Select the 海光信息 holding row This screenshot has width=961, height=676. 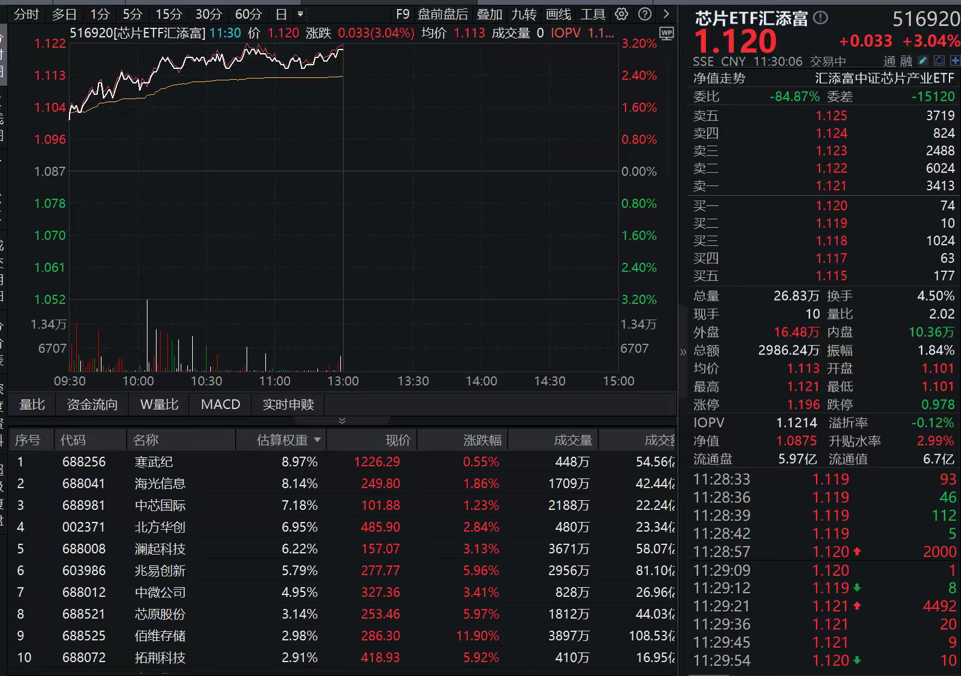pyautogui.click(x=343, y=484)
